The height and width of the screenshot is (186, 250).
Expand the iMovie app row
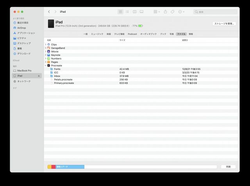point(46,52)
